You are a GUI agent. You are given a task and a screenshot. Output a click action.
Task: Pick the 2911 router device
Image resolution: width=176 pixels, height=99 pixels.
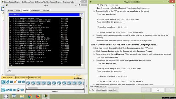click(38, 83)
